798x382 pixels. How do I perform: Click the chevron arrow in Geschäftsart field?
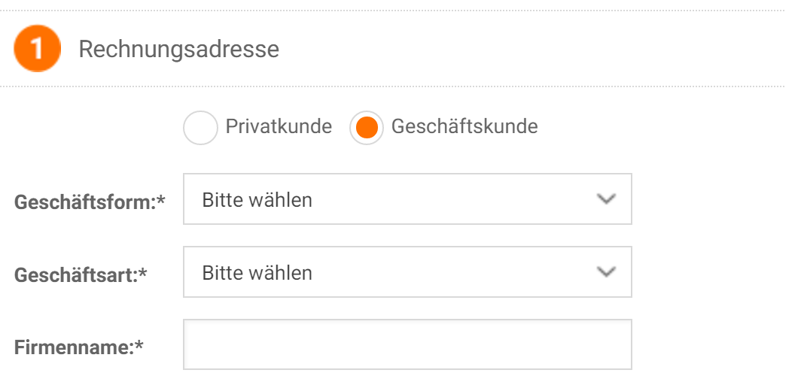click(x=606, y=272)
